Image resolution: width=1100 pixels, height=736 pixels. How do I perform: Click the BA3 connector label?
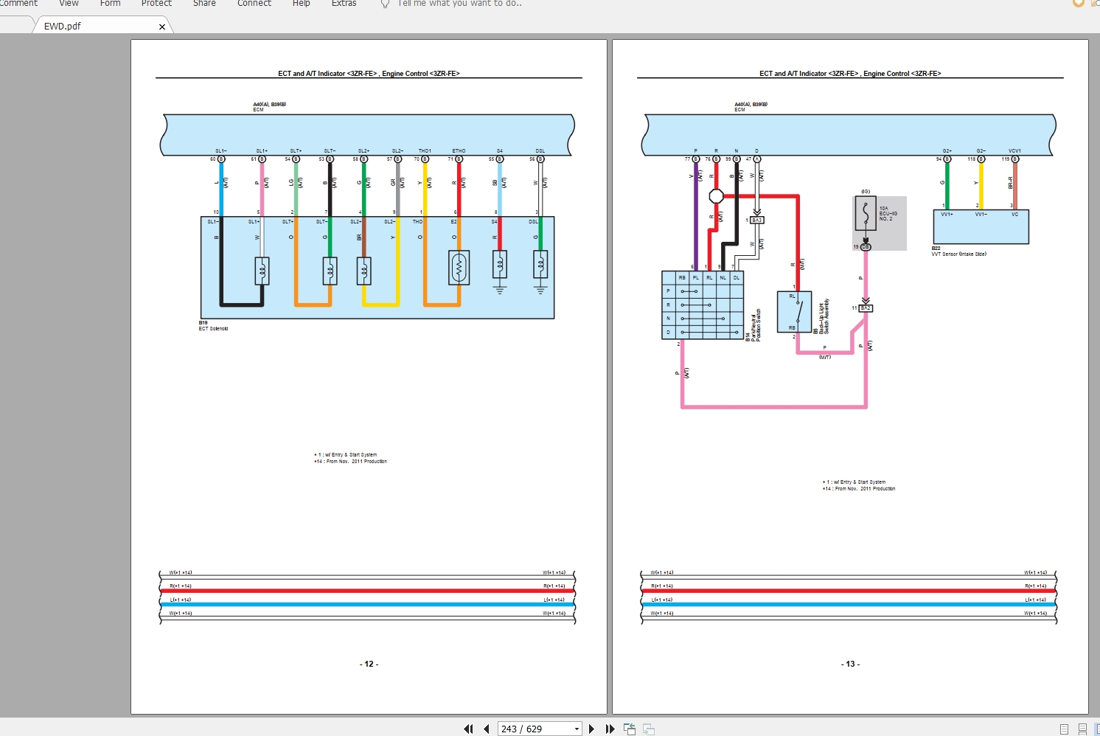point(757,221)
